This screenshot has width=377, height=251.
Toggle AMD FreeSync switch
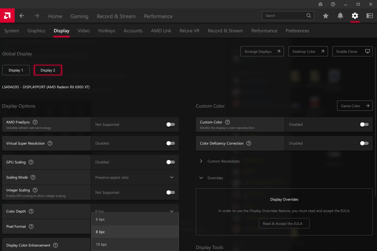coord(171,124)
